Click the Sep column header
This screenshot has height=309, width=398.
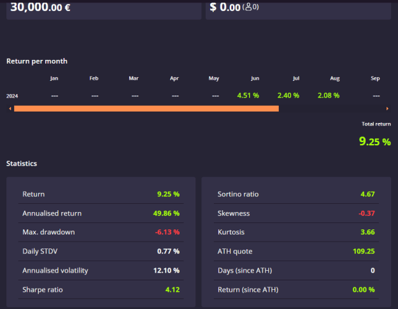pyautogui.click(x=375, y=78)
